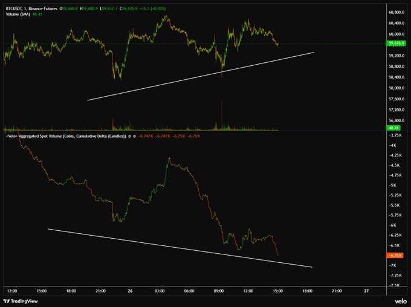Click the -5.5K delta axis label
The image size is (411, 307).
395,205
